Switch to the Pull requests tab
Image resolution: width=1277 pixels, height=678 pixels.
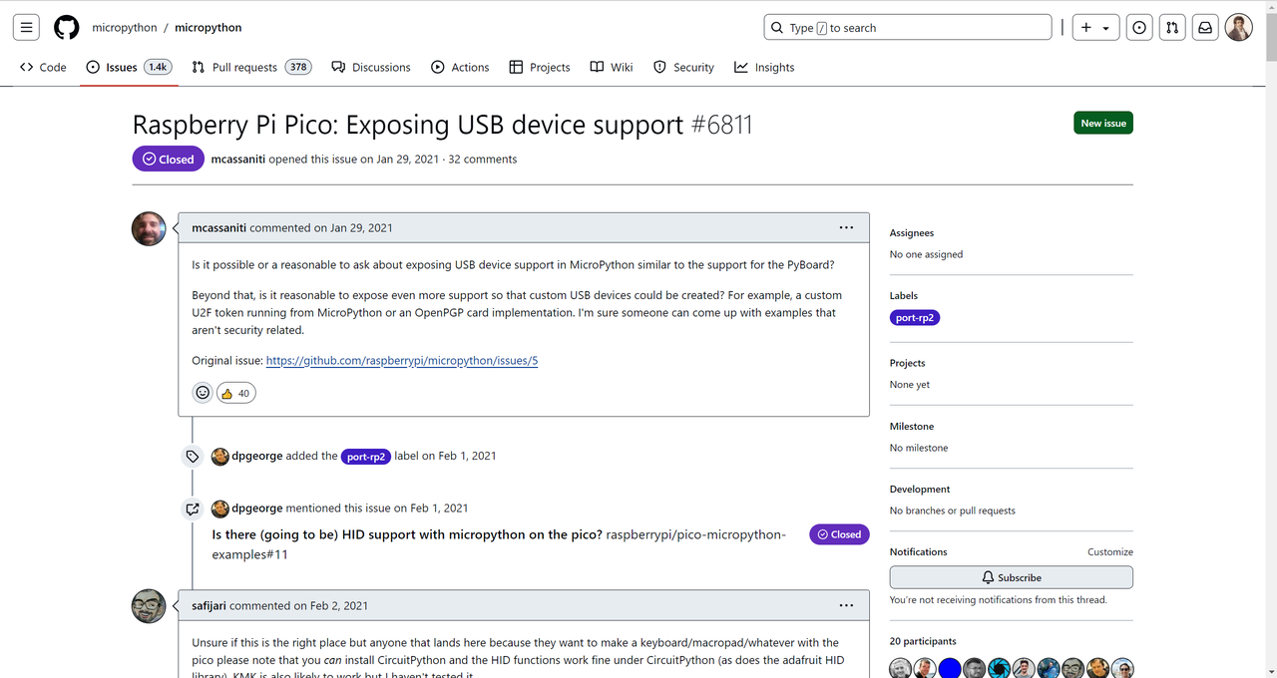pos(251,67)
